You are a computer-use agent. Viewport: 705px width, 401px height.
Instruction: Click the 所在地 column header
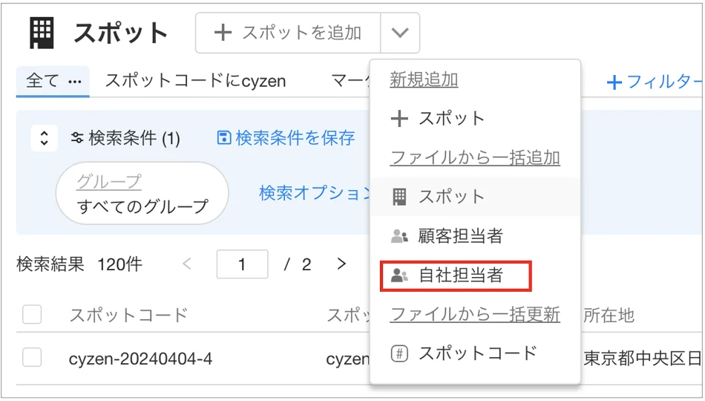tap(609, 316)
